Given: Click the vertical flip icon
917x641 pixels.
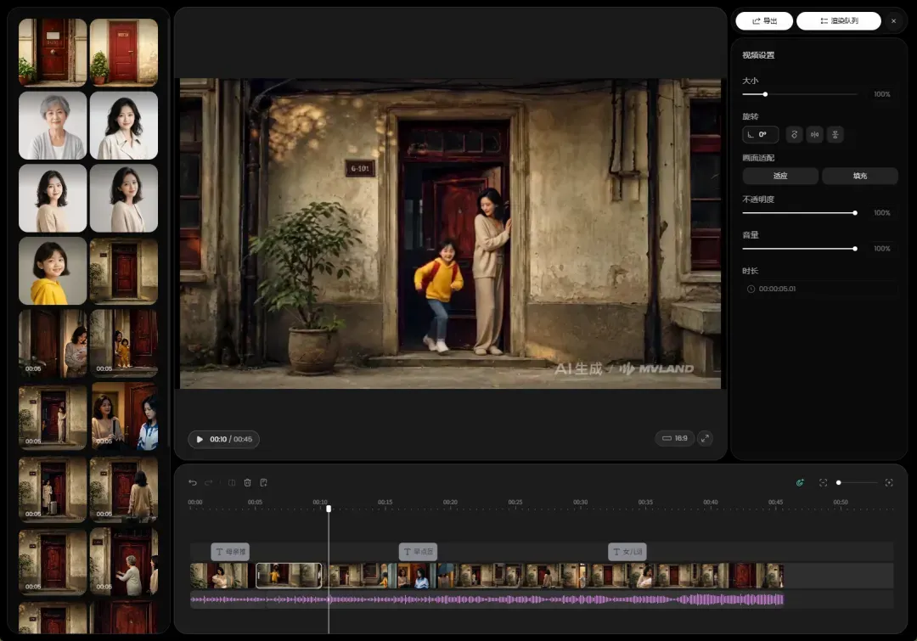Looking at the screenshot, I should (x=835, y=134).
